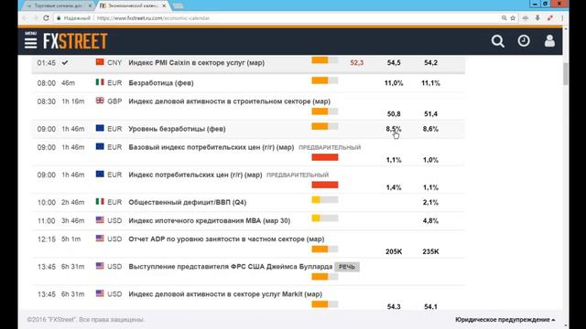
Task: Click UK flag on GBP row
Action: [x=100, y=101]
